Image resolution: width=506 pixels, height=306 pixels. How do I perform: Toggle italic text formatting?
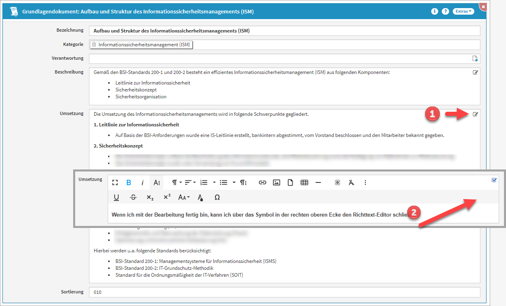[x=142, y=183]
